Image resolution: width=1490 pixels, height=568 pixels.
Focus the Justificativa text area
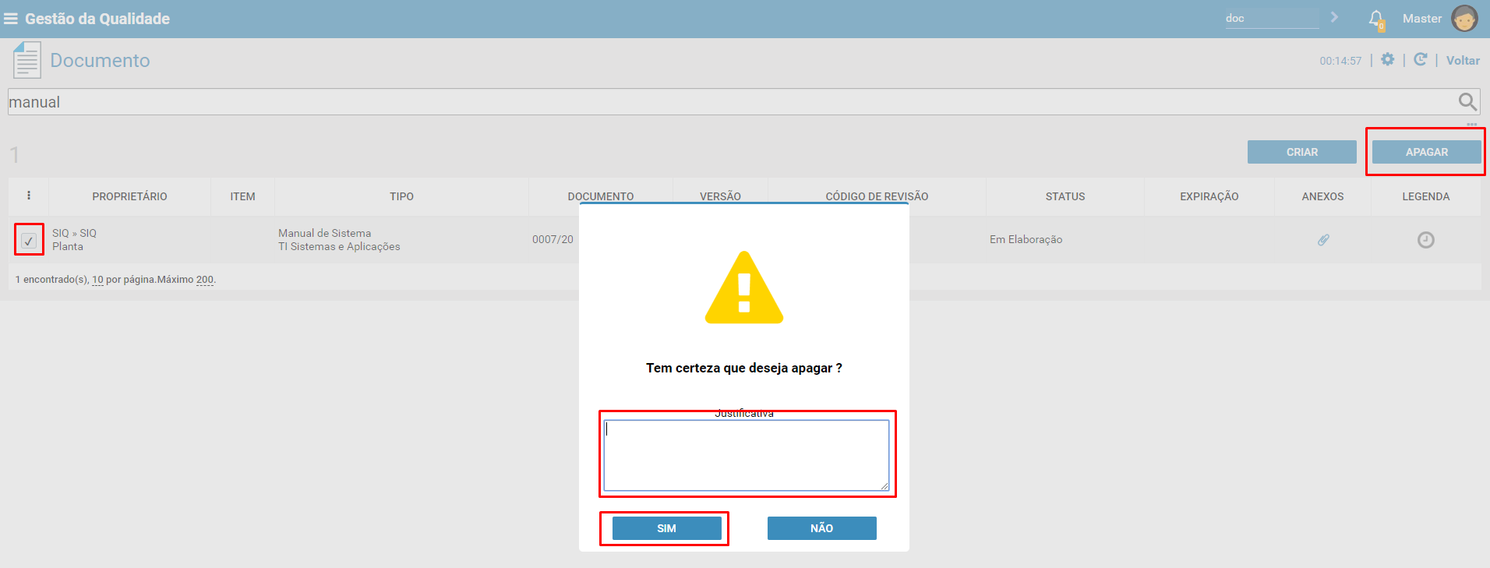[x=746, y=456]
